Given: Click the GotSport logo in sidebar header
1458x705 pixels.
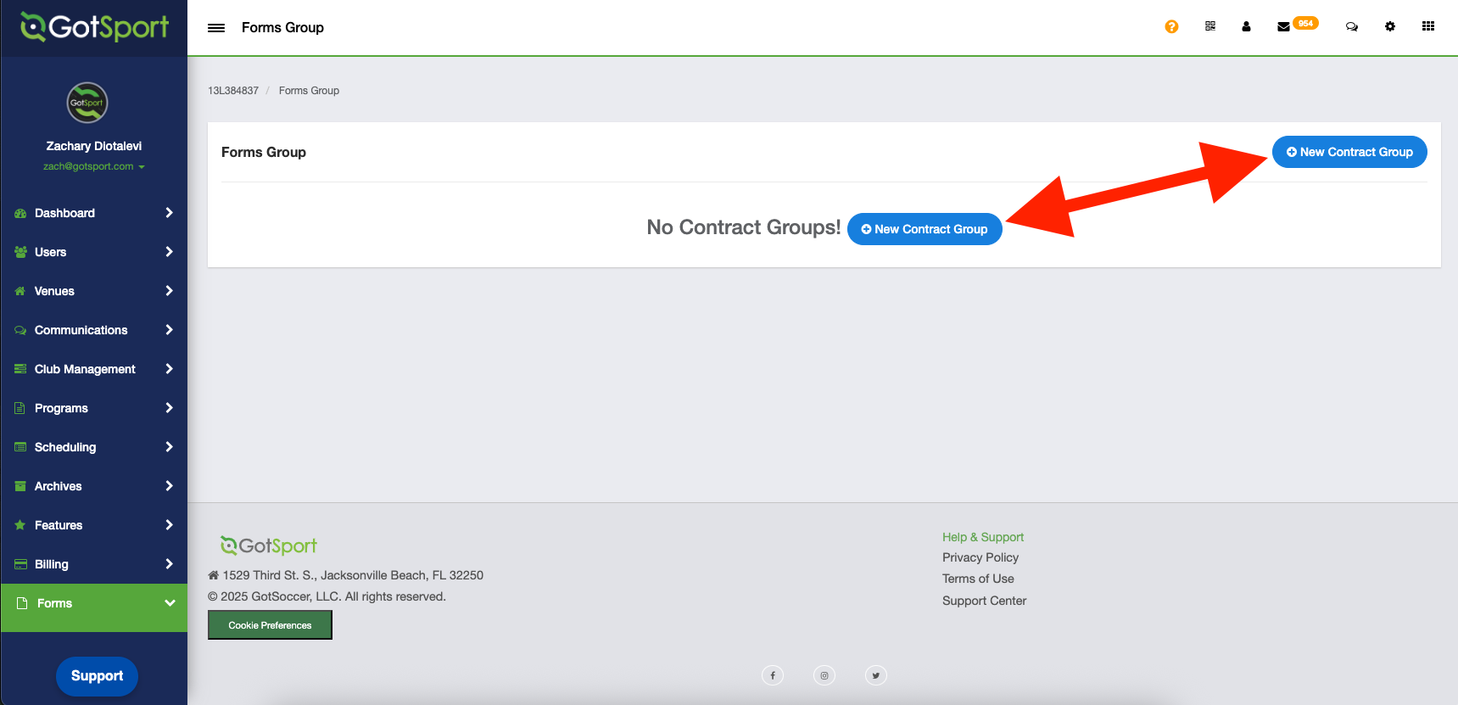Looking at the screenshot, I should [x=94, y=27].
